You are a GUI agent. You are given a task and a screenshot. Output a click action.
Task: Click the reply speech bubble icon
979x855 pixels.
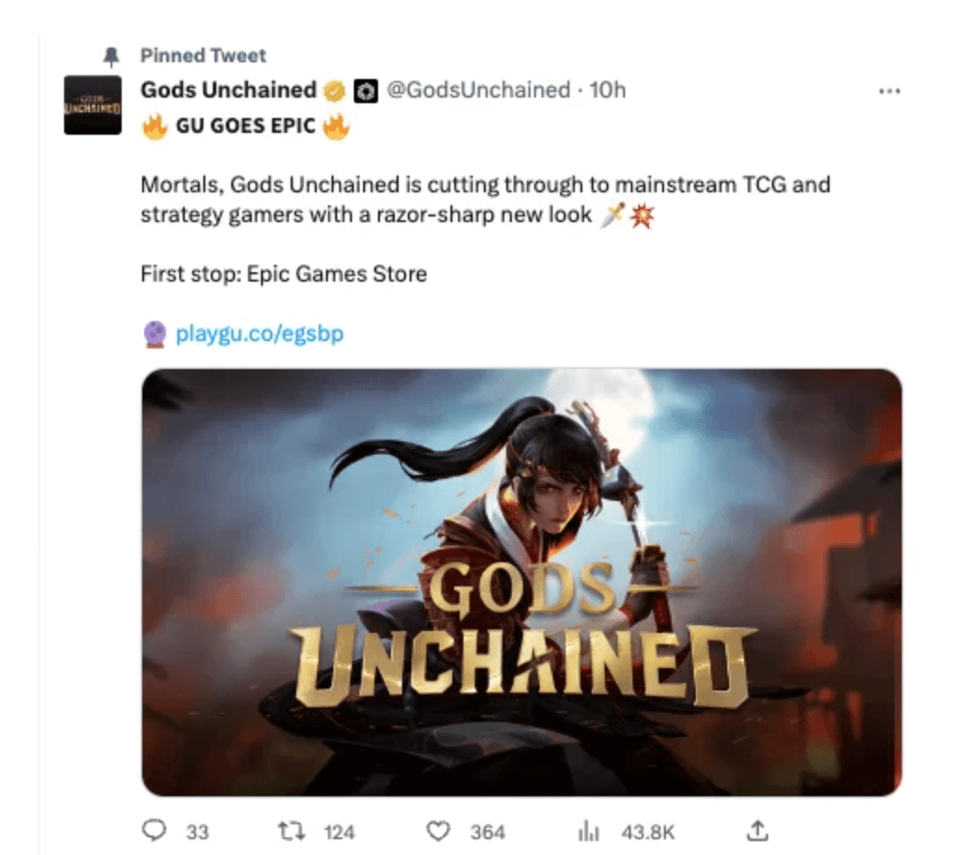(154, 831)
